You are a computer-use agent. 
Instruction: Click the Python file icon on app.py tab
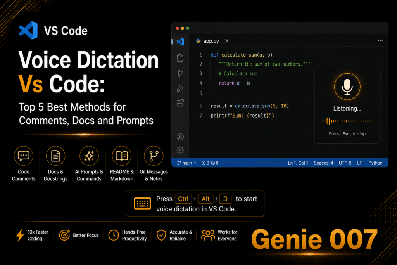tap(198, 41)
